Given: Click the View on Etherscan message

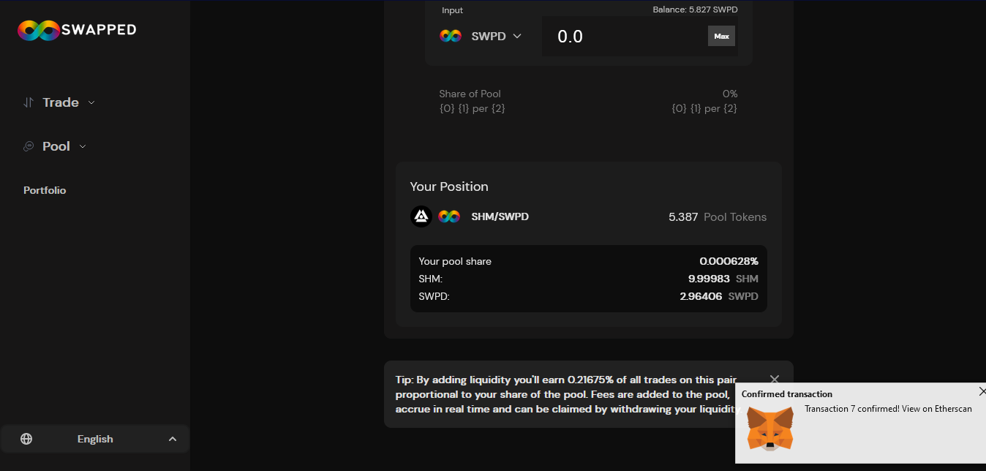Looking at the screenshot, I should coord(888,409).
